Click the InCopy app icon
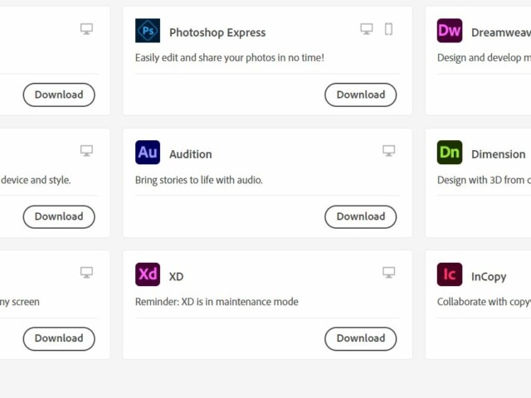This screenshot has height=398, width=531. pyautogui.click(x=450, y=274)
